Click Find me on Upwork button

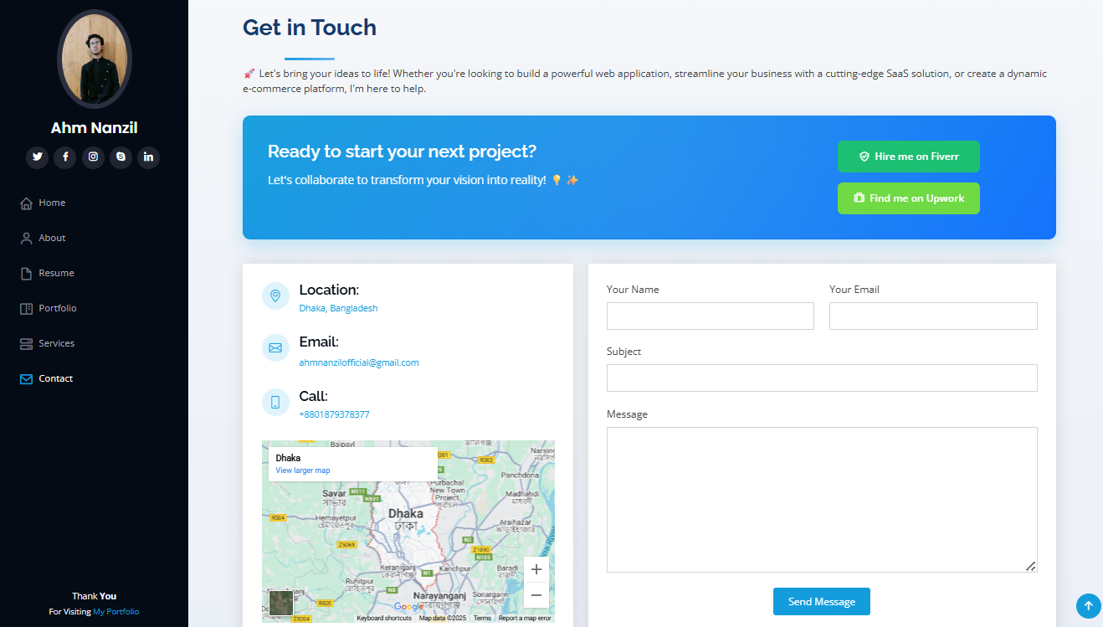[908, 198]
